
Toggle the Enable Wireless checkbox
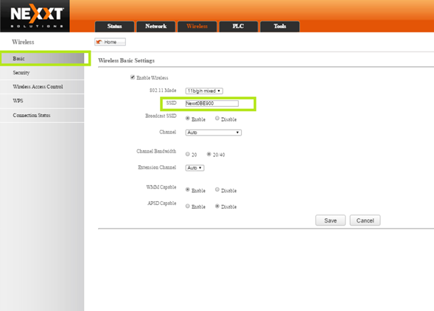(x=133, y=77)
